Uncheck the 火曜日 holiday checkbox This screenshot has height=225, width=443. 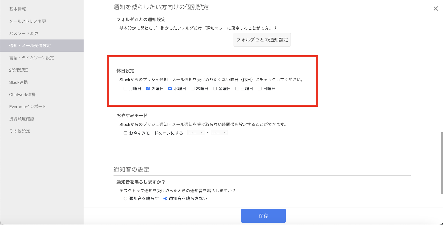point(148,88)
